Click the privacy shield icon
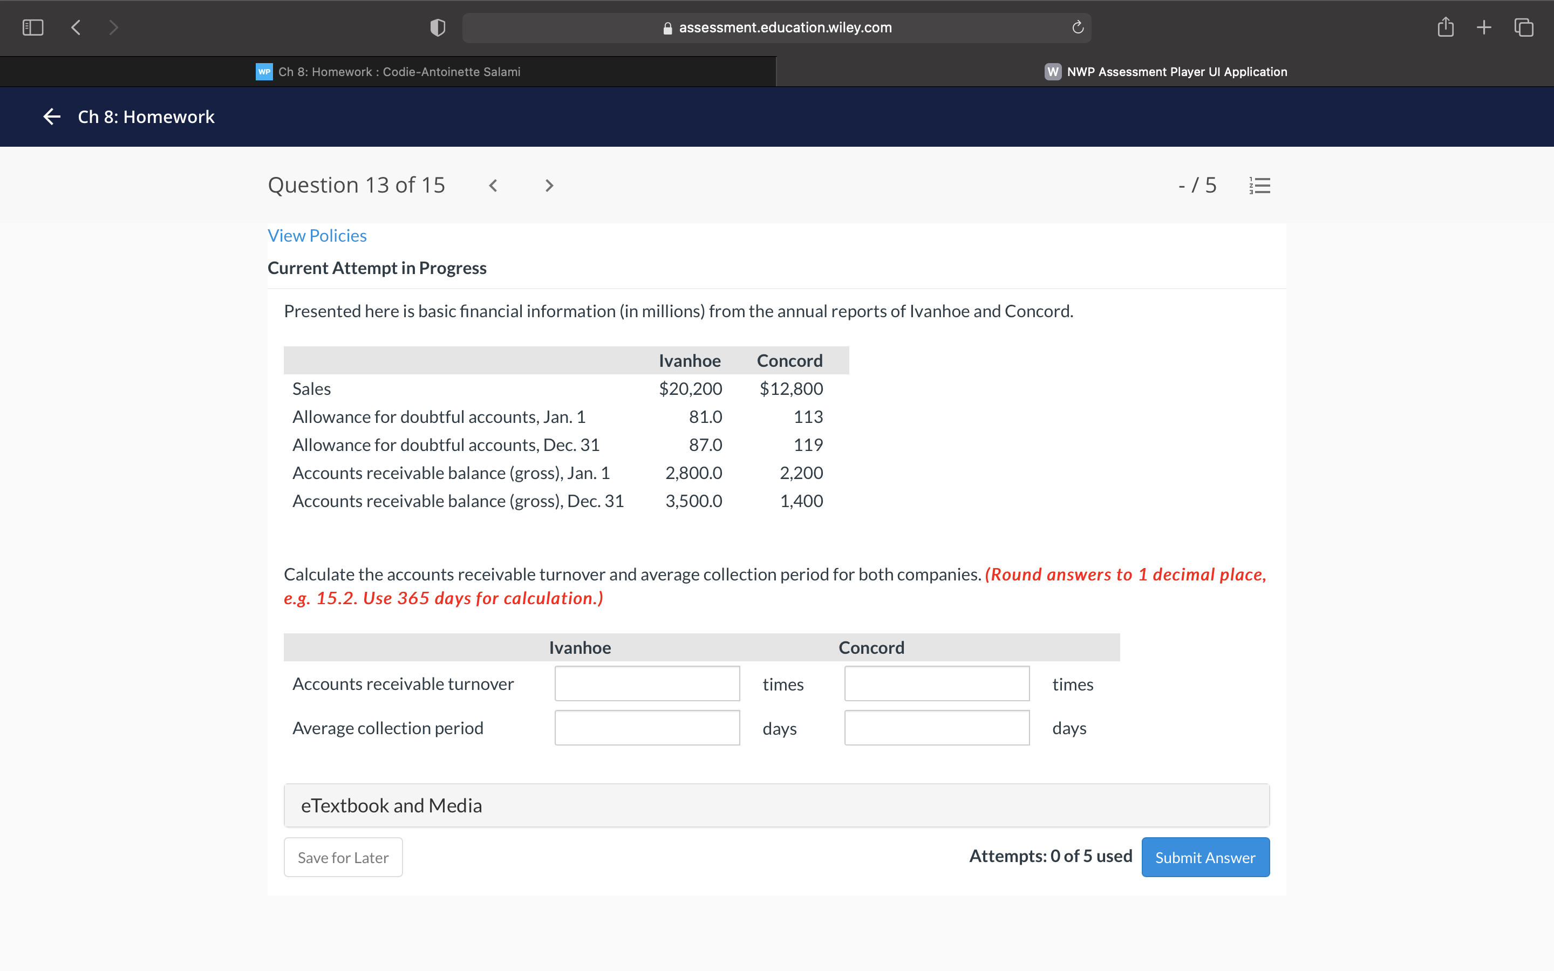 point(437,28)
